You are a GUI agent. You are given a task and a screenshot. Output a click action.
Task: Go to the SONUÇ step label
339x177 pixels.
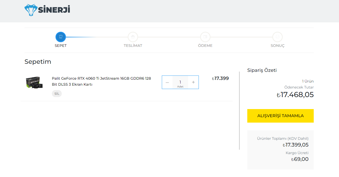278,46
